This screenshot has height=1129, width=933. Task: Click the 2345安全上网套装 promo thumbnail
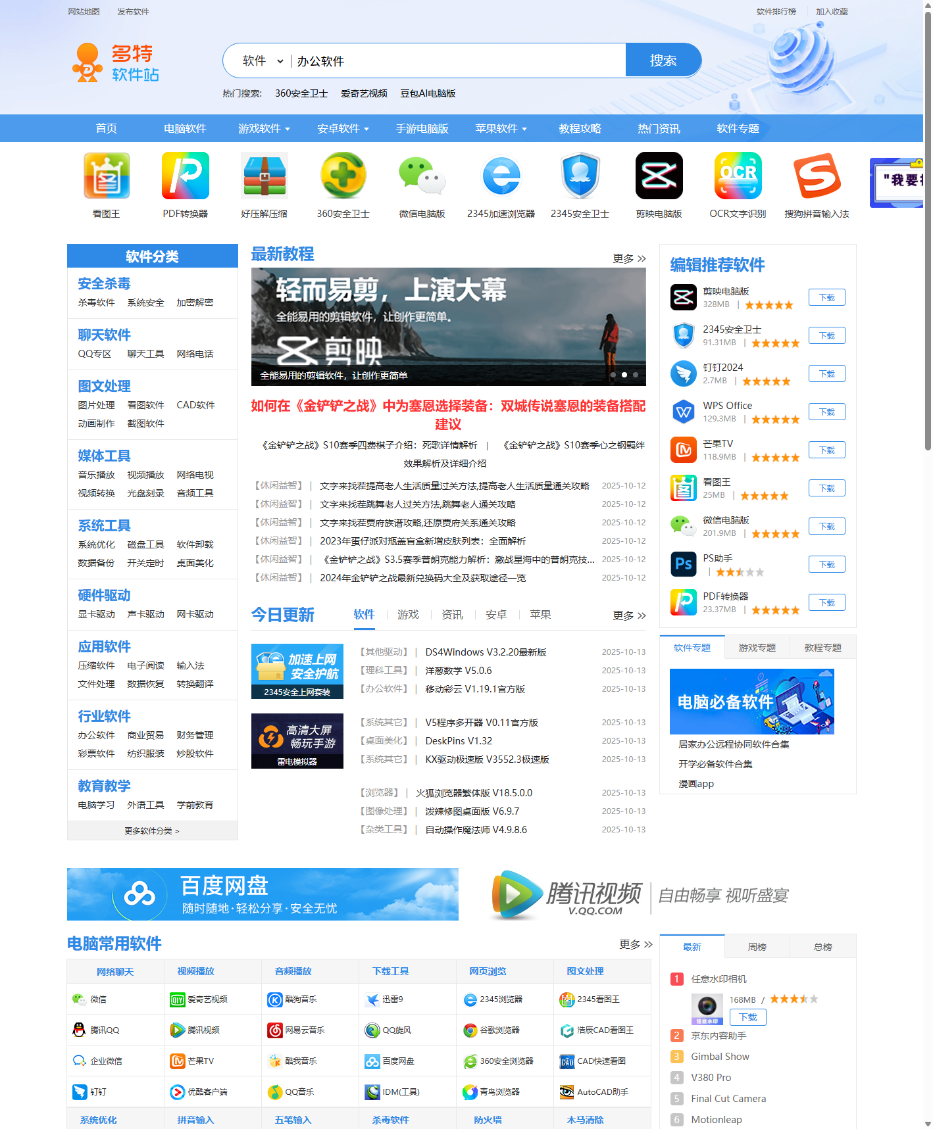297,671
